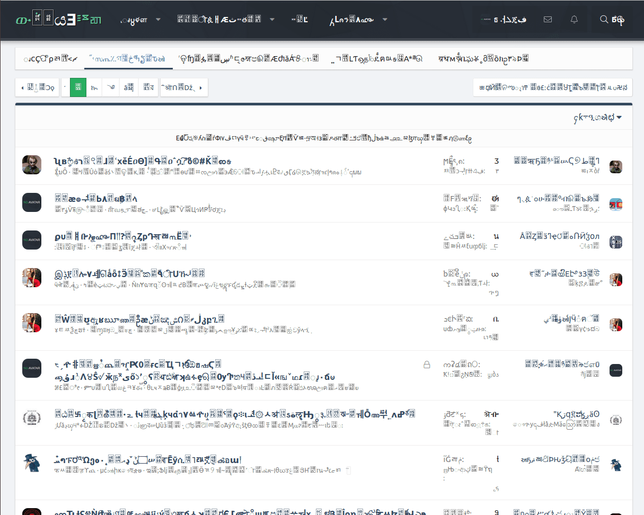Open the bell notifications icon in the header

pos(574,20)
